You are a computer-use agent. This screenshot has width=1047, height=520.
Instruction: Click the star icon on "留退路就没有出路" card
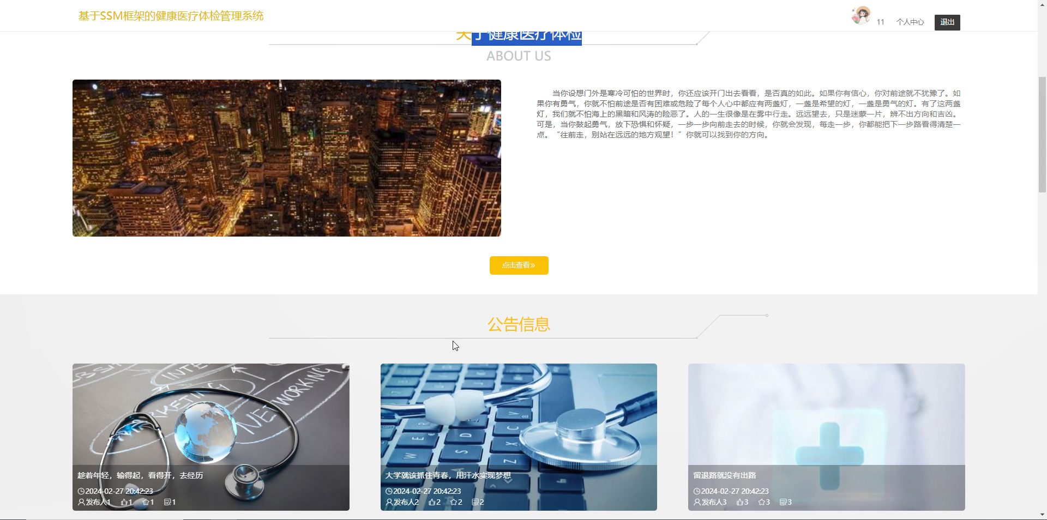[763, 502]
